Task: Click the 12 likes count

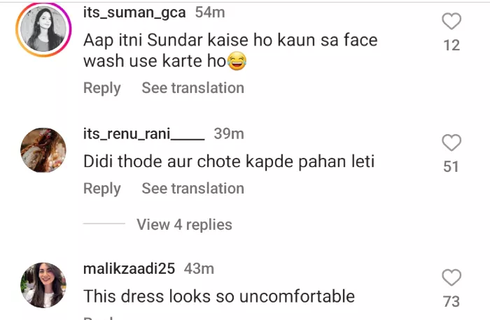Action: (x=451, y=45)
